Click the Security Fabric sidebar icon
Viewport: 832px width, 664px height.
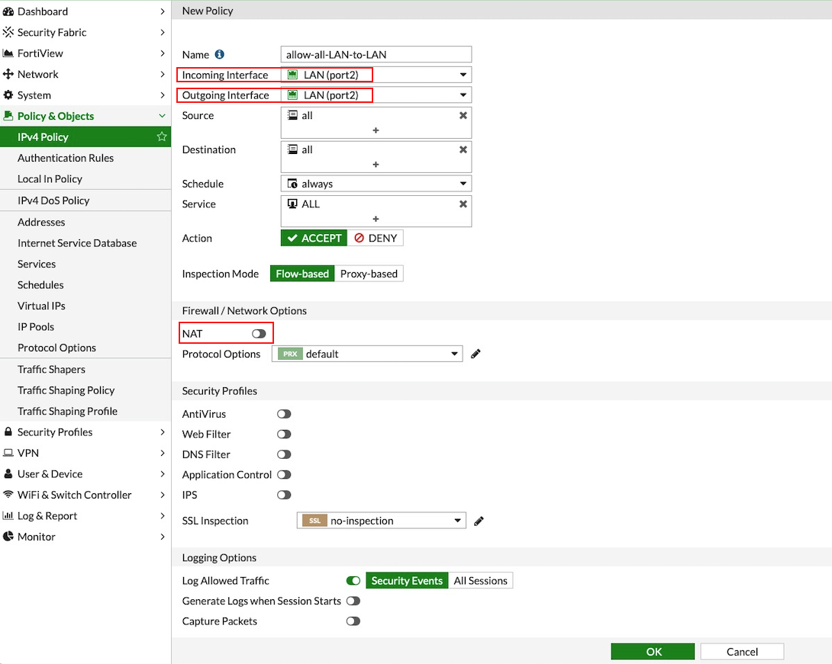(10, 32)
